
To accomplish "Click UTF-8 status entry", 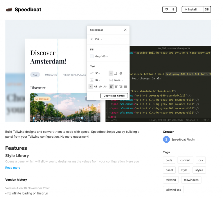I will coord(205,120).
